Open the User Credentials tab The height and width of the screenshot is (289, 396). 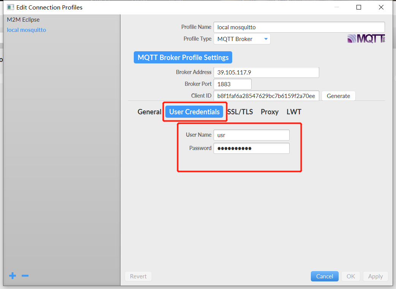click(194, 112)
